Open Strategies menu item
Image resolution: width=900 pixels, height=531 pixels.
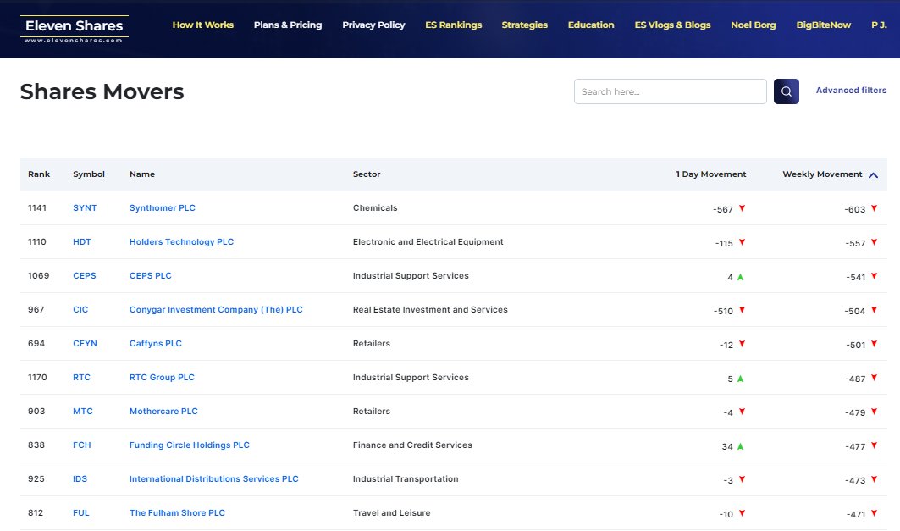[x=525, y=25]
